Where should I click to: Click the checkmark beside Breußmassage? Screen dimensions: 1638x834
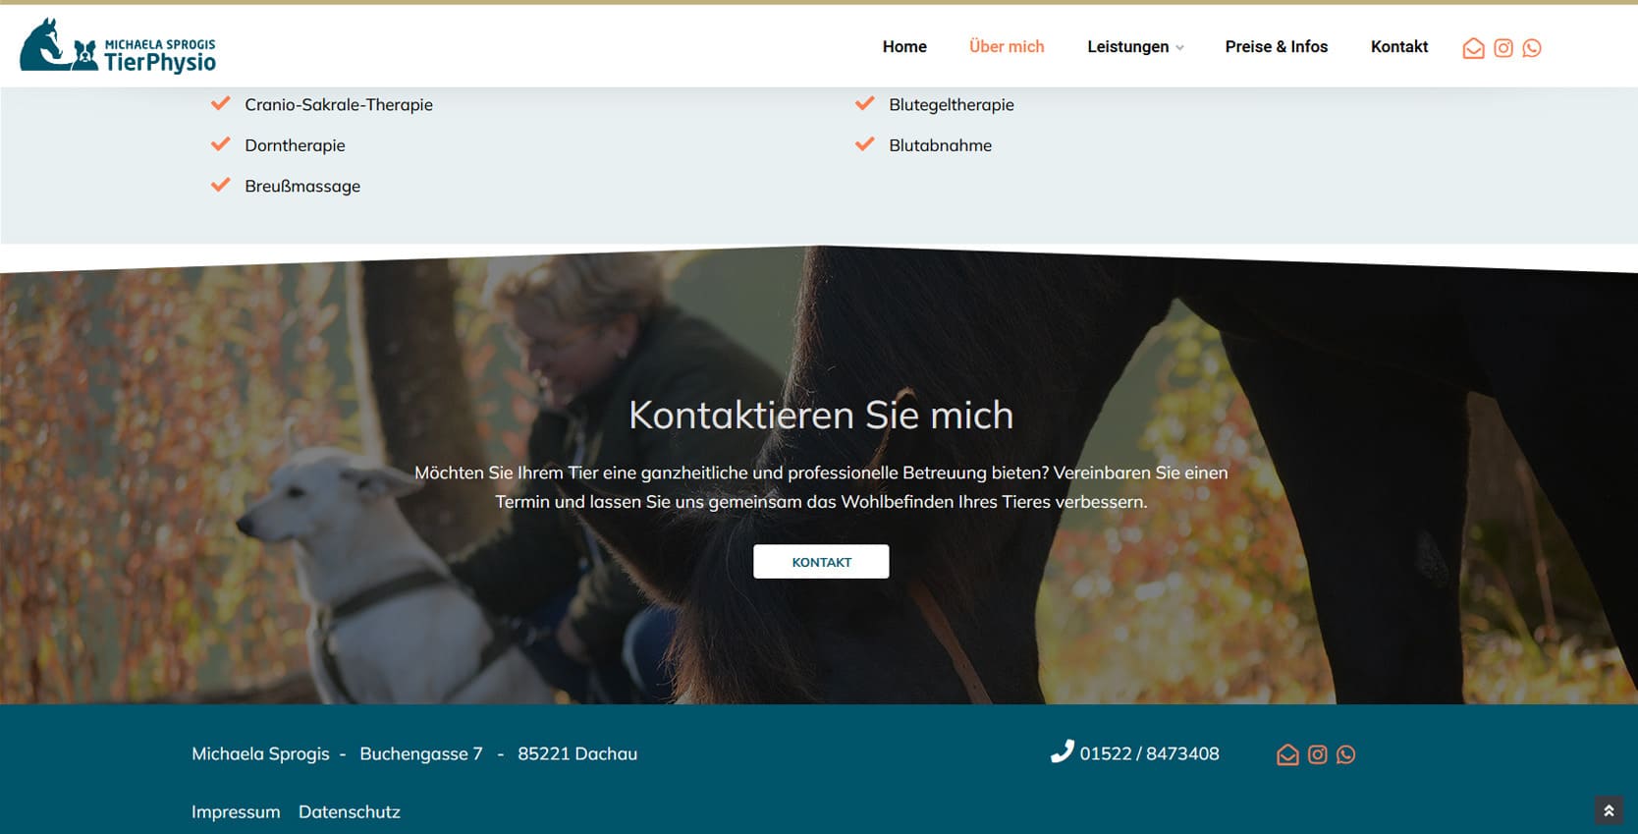(x=221, y=185)
